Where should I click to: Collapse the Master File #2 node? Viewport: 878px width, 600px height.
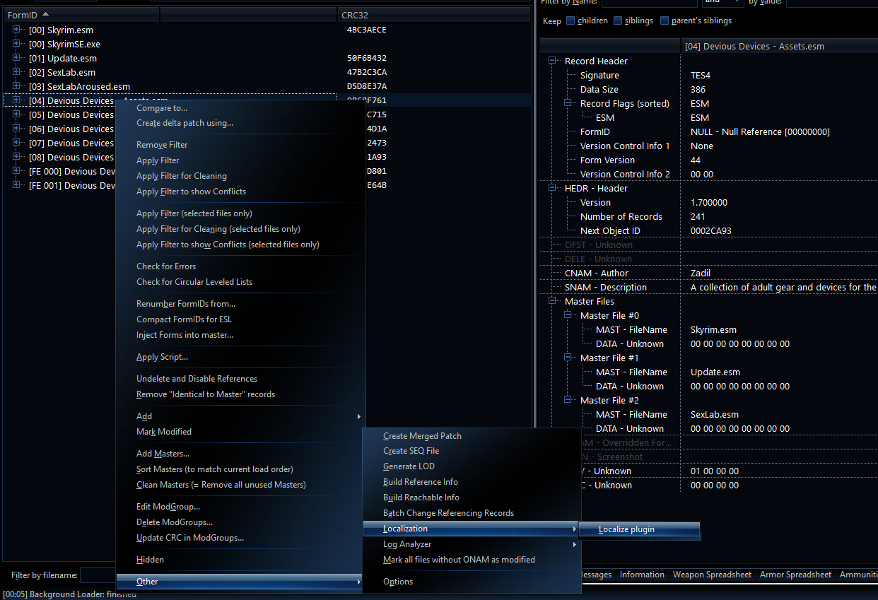[568, 400]
